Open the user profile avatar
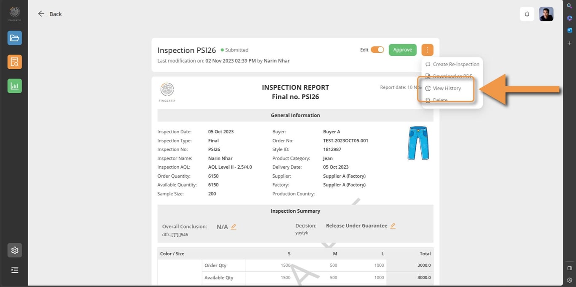The height and width of the screenshot is (287, 576). click(546, 14)
